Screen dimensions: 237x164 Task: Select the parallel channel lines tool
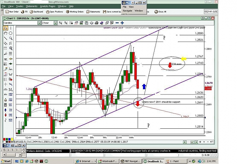6,43
